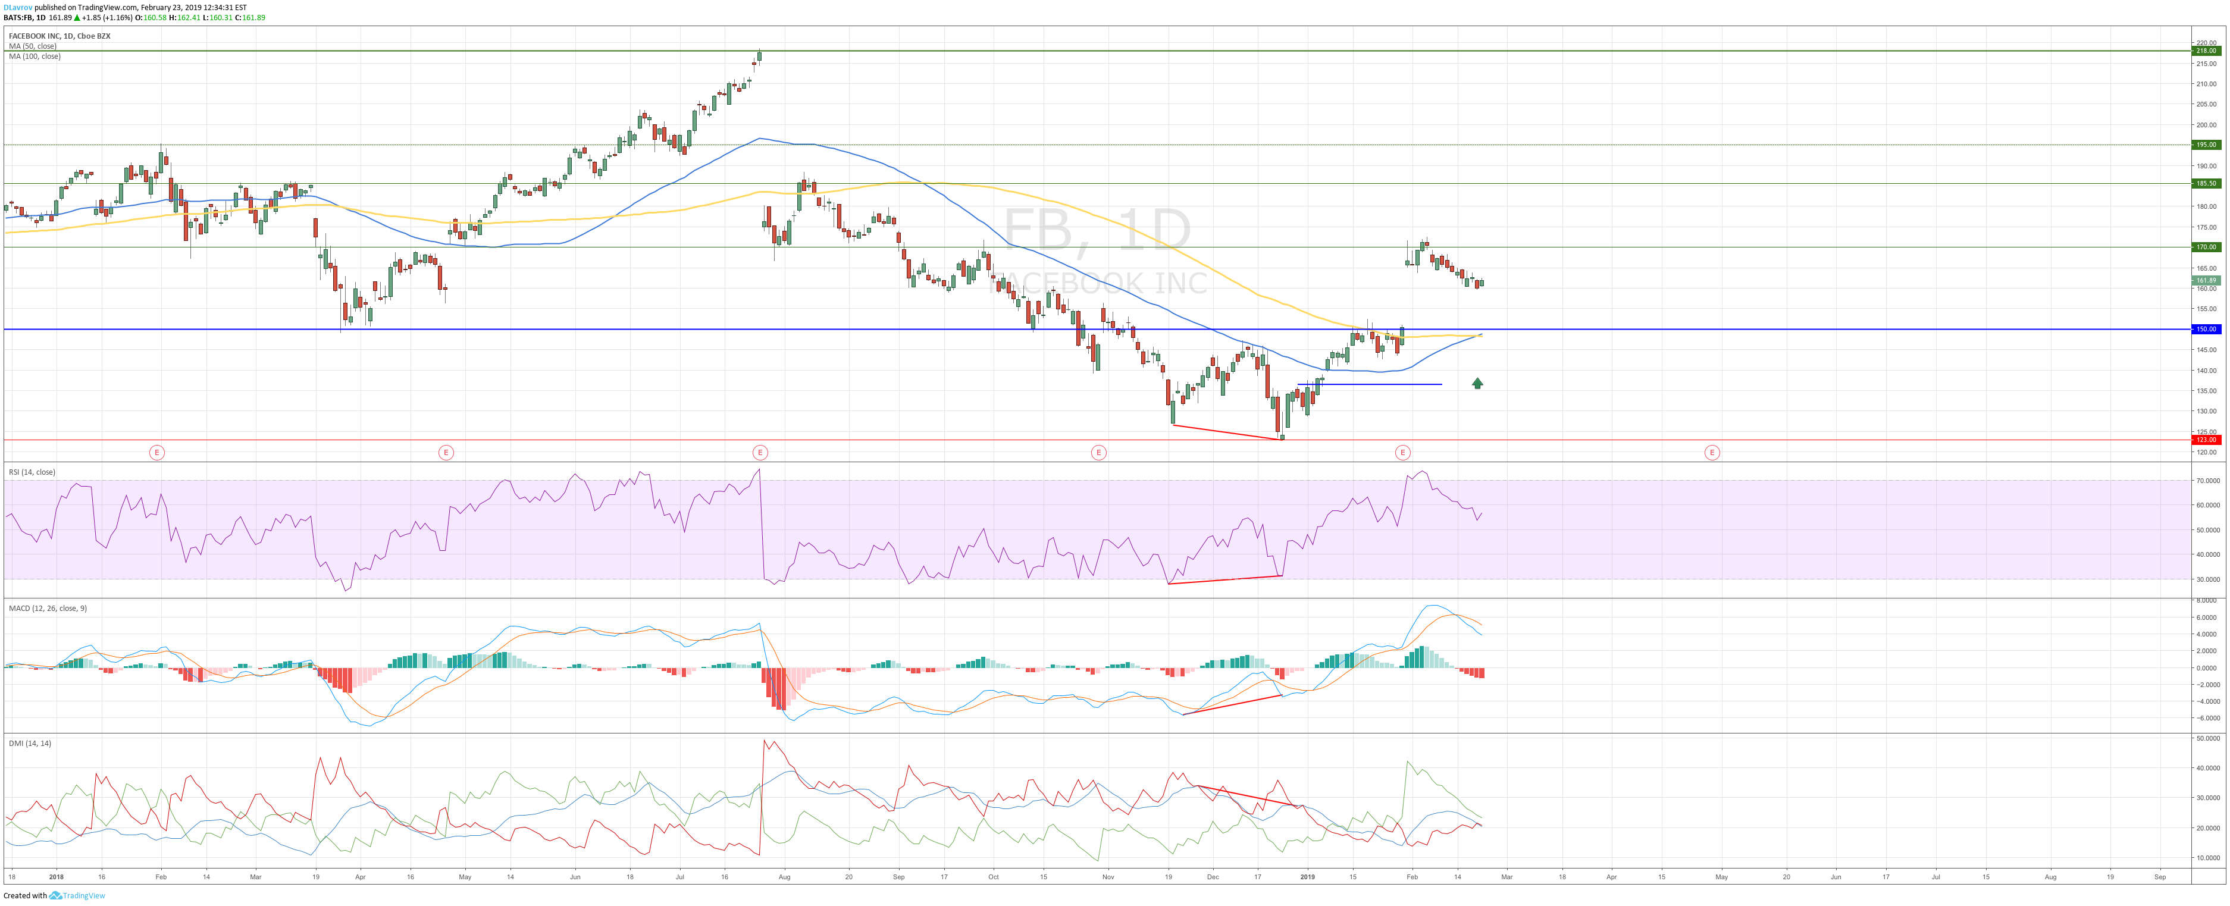This screenshot has height=906, width=2230.
Task: Select the 195.00 price level label
Action: click(x=2206, y=145)
